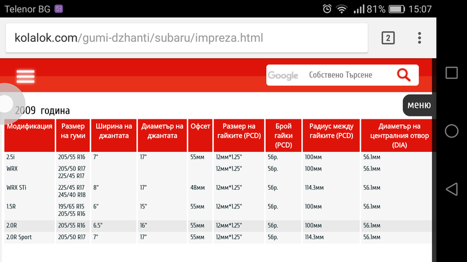
Task: Click tire size '225/45 R17' in WRX row
Action: tap(71, 176)
